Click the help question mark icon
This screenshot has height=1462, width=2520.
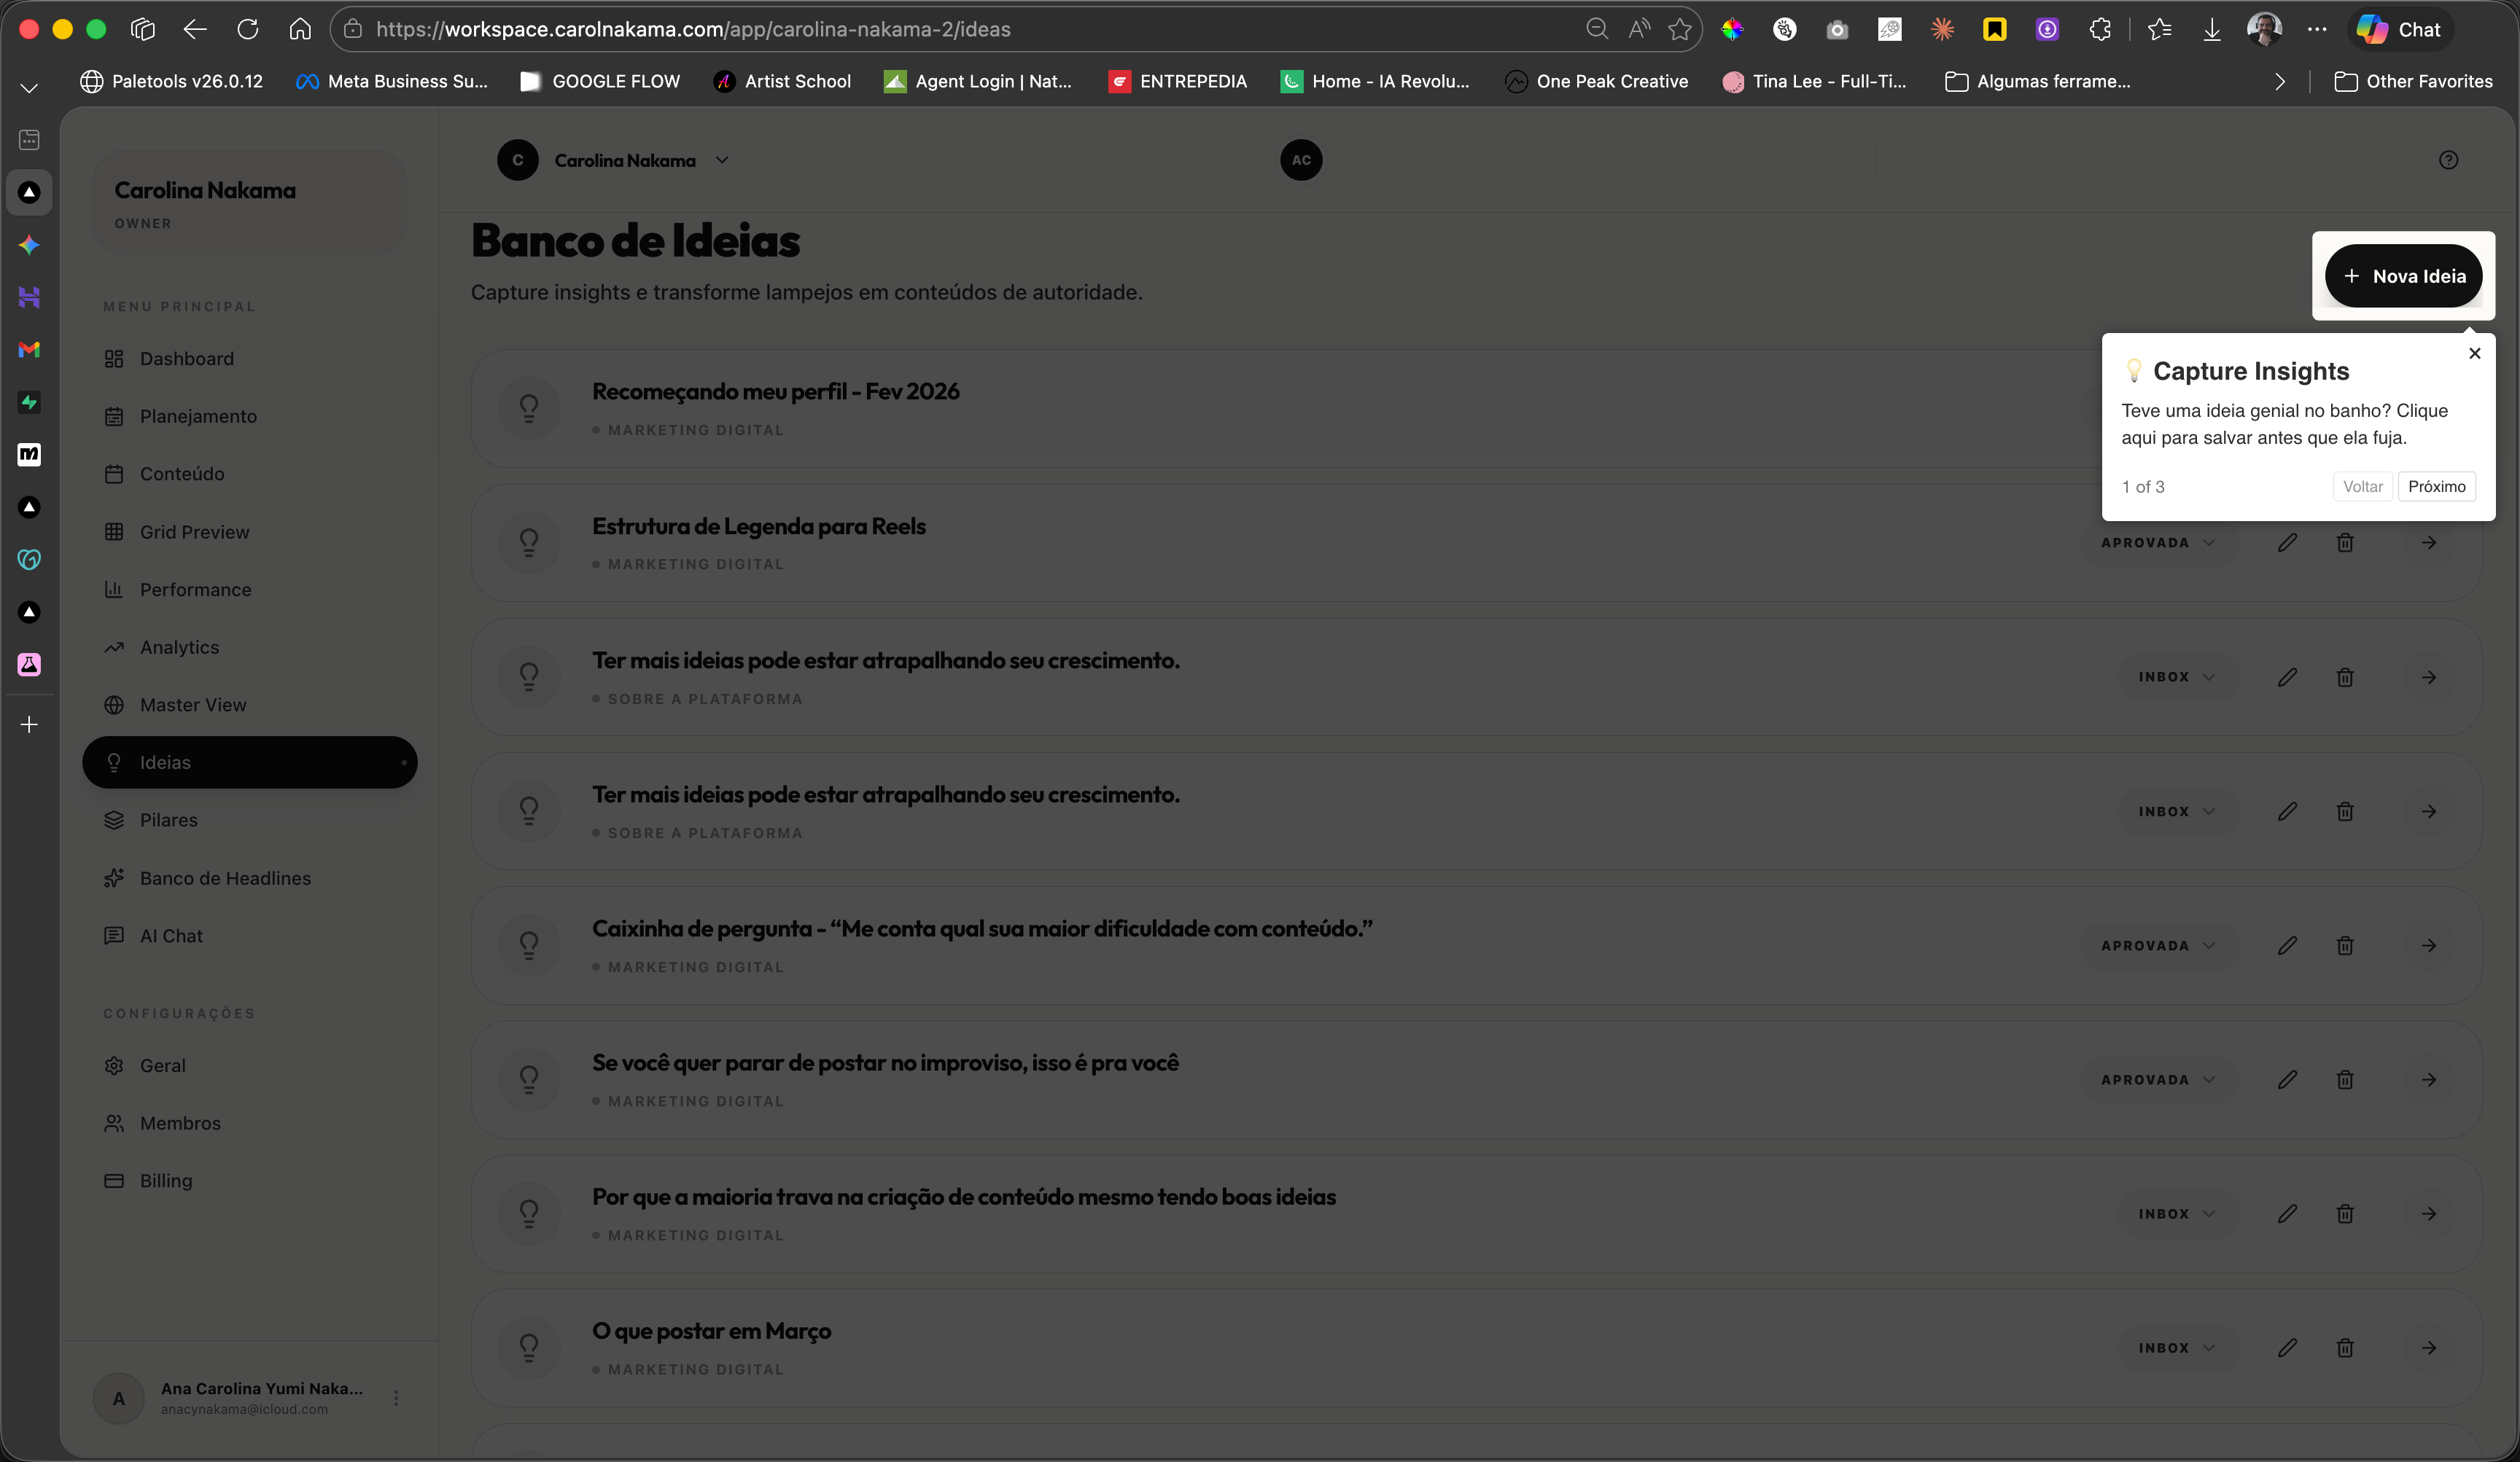click(2448, 160)
